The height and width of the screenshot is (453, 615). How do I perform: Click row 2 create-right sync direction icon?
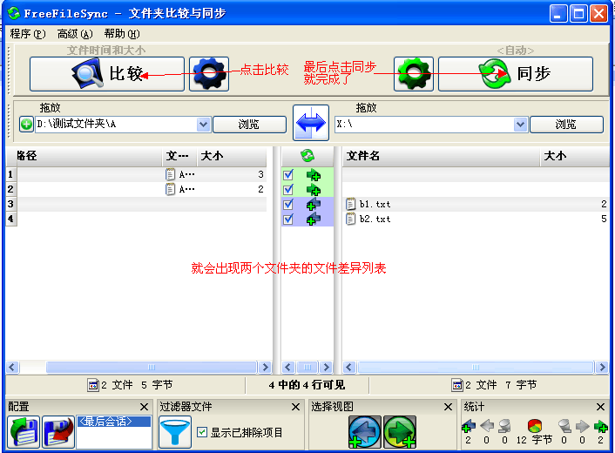click(314, 190)
